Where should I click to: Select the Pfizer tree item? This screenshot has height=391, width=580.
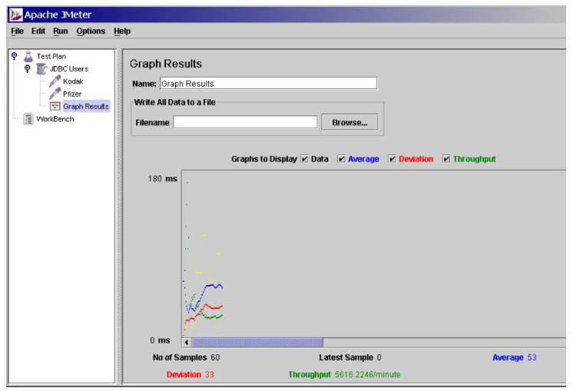(x=72, y=94)
